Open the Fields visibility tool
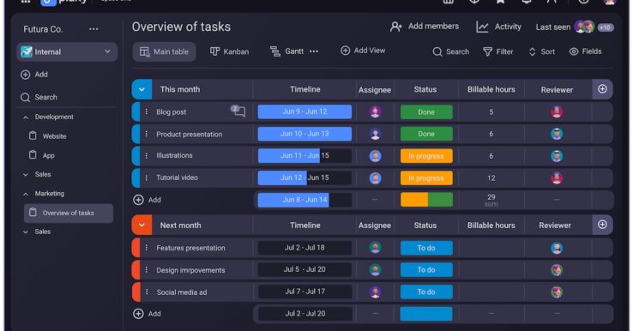Screen dimensions: 633x331 click(x=585, y=51)
